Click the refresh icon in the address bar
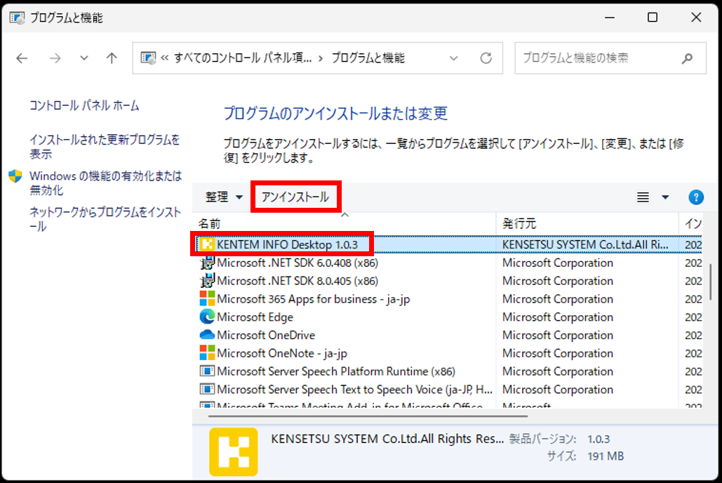The height and width of the screenshot is (483, 722). click(x=486, y=58)
